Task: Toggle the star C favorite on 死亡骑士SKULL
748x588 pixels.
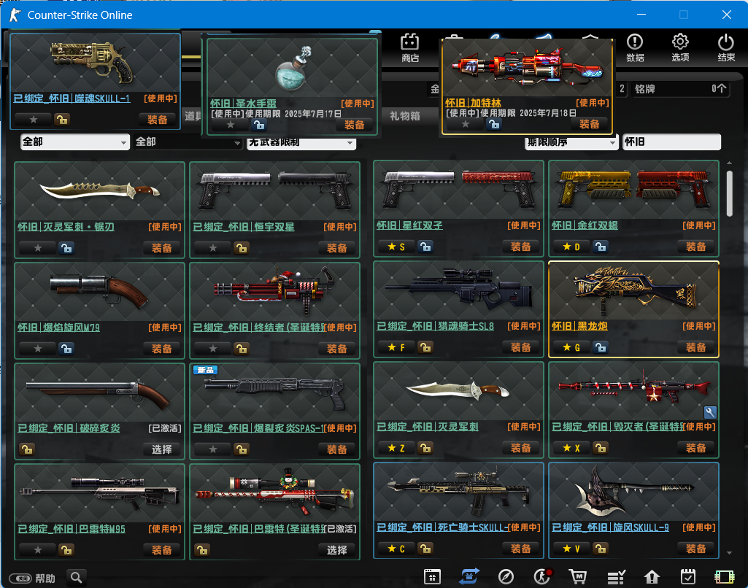Action: click(x=396, y=549)
